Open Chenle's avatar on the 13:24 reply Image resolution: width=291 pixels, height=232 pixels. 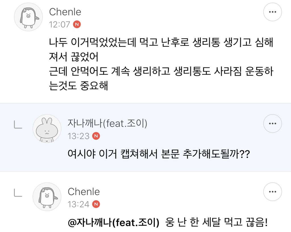pos(47,197)
